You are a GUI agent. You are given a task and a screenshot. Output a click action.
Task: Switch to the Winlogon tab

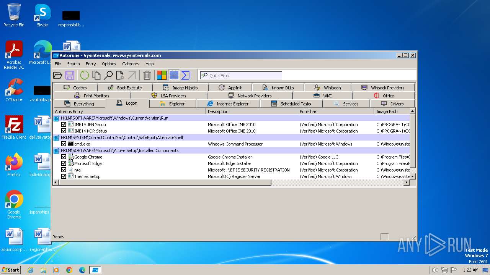pos(328,87)
